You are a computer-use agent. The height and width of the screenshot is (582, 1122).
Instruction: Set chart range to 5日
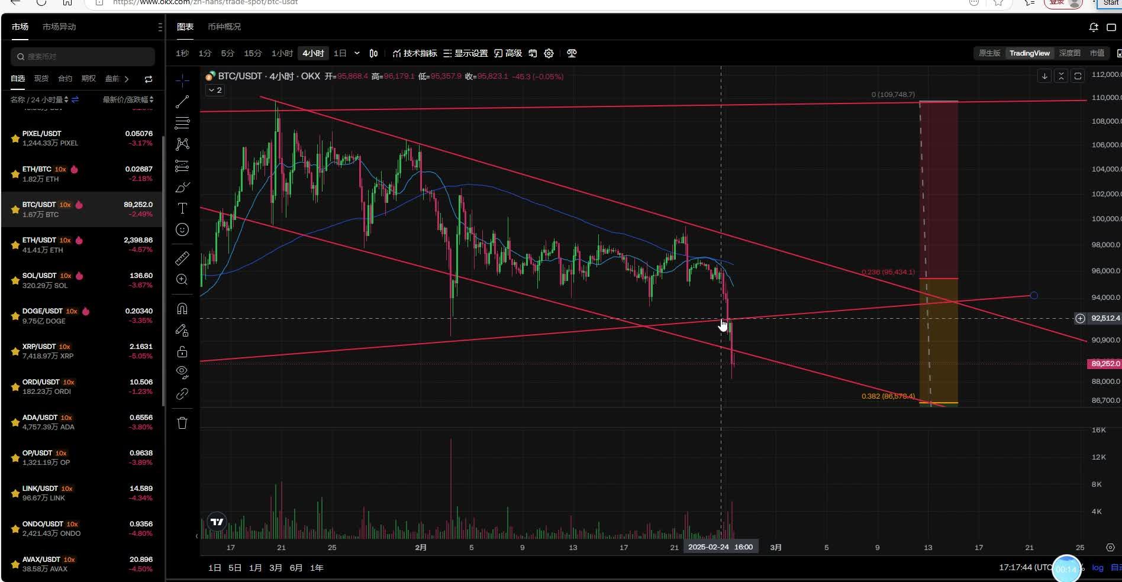click(235, 568)
